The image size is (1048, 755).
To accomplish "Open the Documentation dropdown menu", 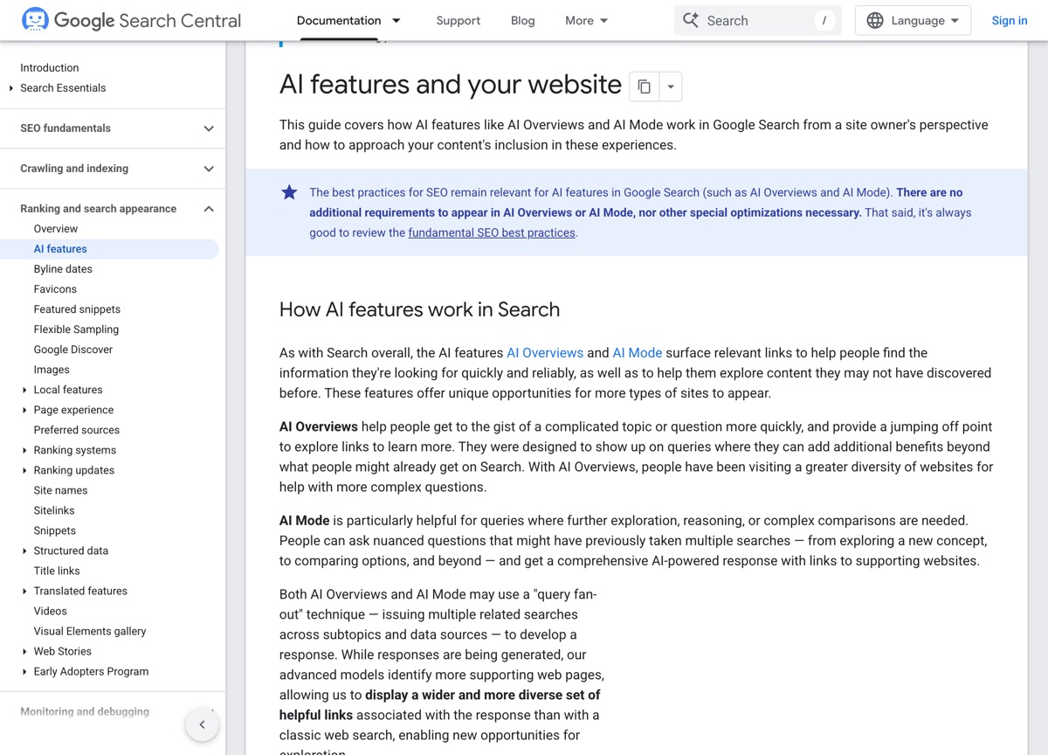I will [x=348, y=20].
